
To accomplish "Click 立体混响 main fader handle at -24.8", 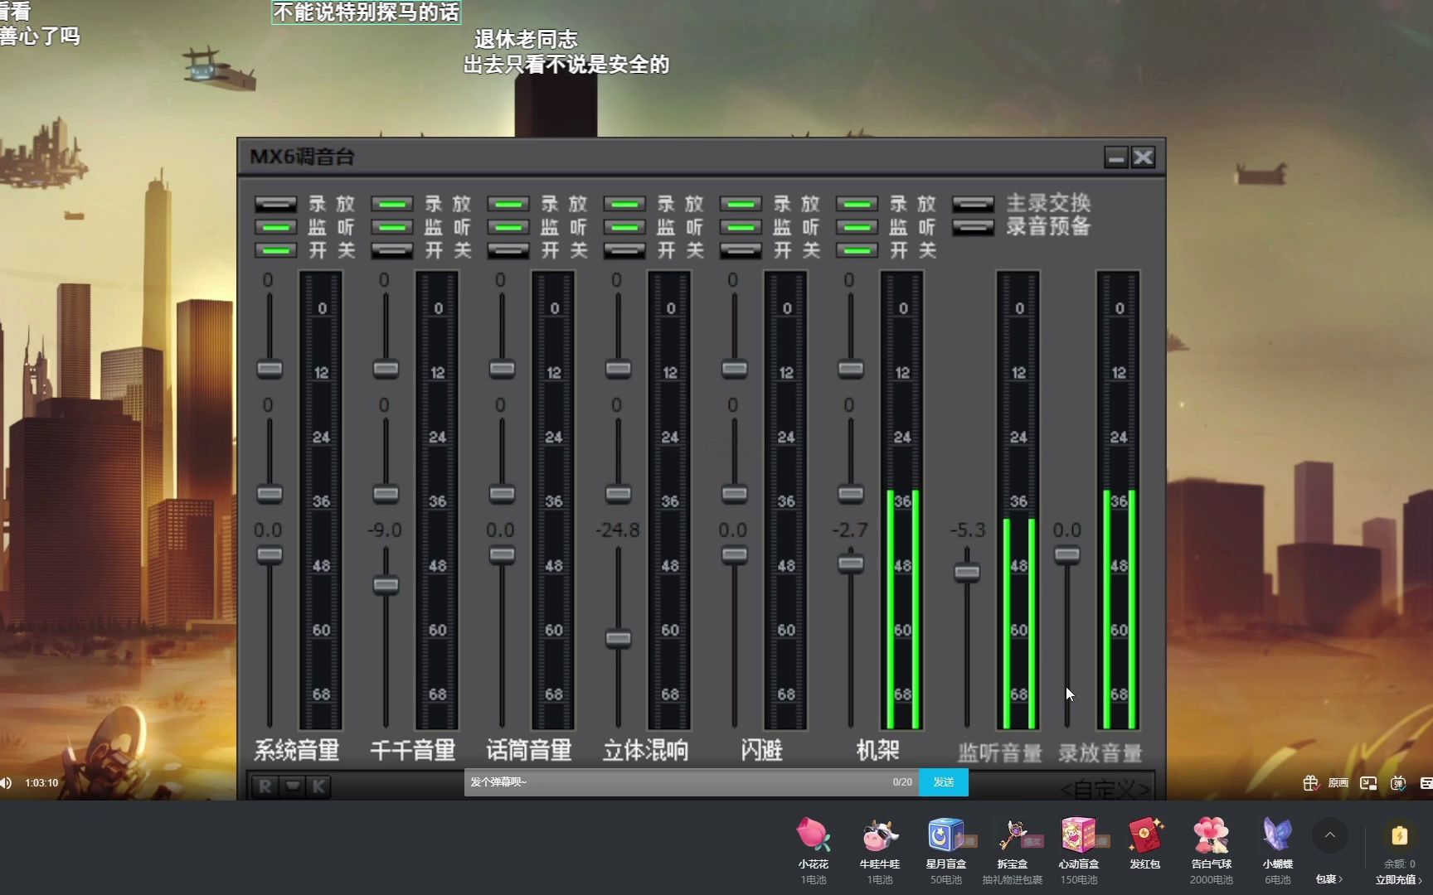I will [x=618, y=638].
